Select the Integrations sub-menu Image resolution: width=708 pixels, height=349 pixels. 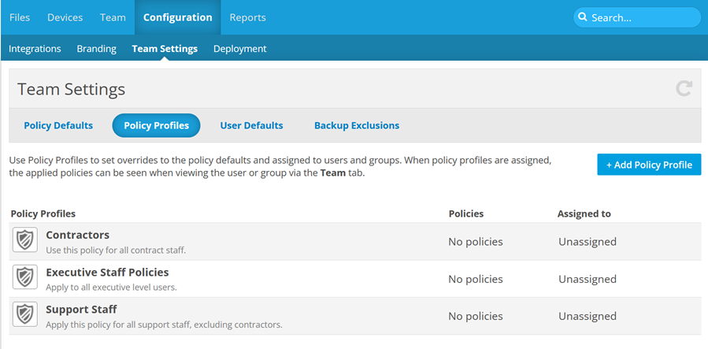coord(35,48)
